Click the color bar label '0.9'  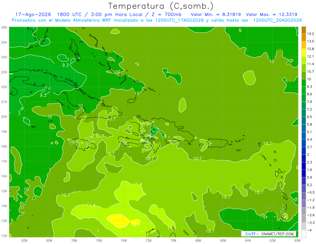(x=309, y=177)
